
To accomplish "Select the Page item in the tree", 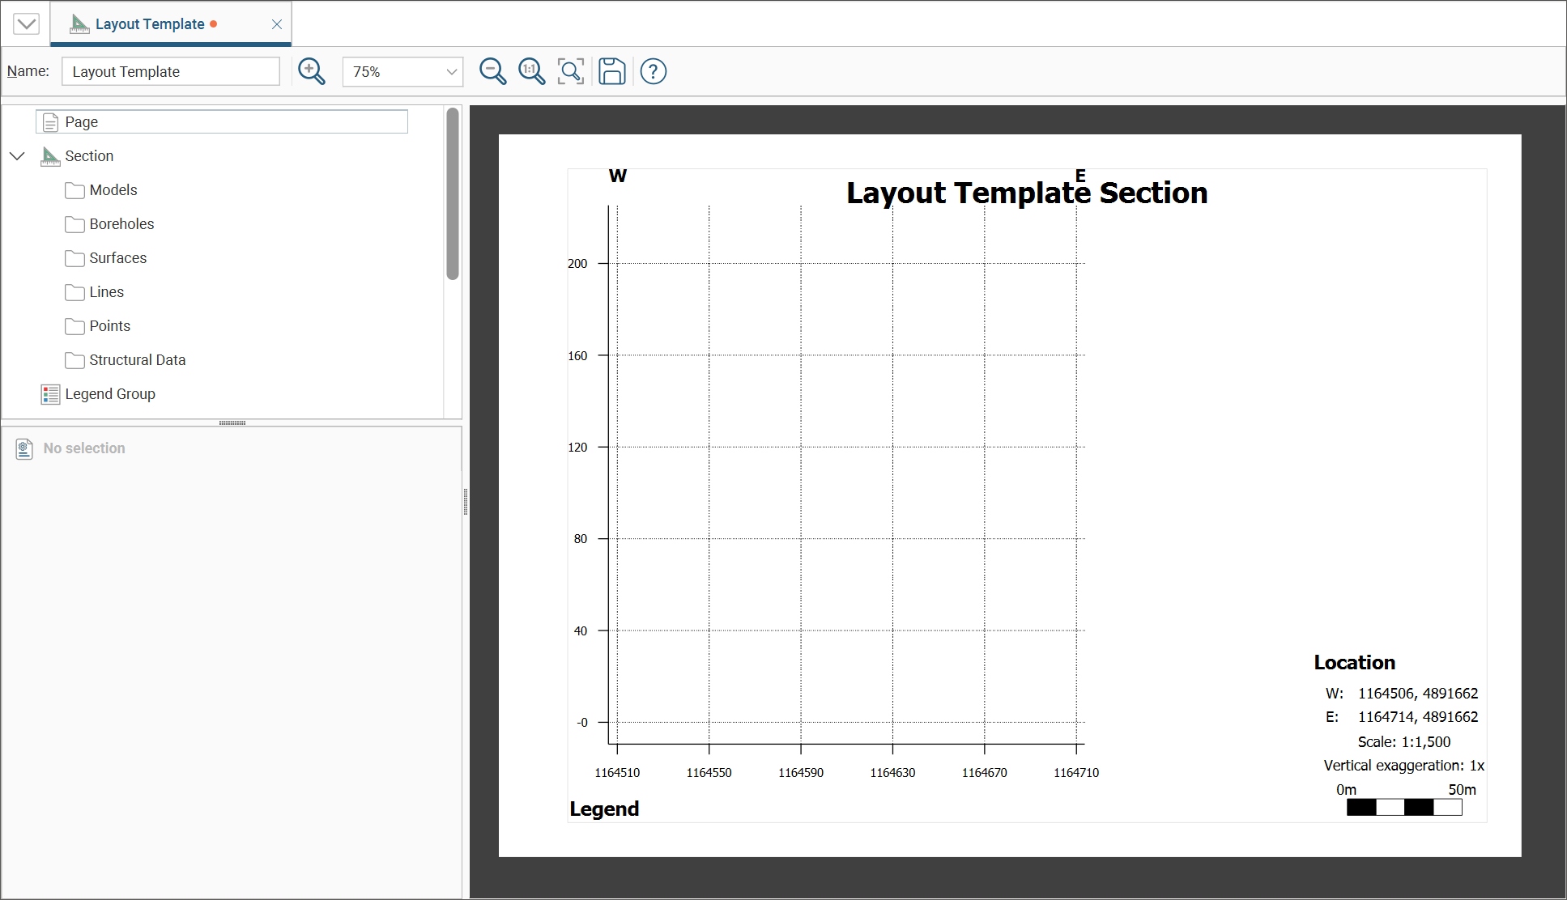I will [x=81, y=122].
